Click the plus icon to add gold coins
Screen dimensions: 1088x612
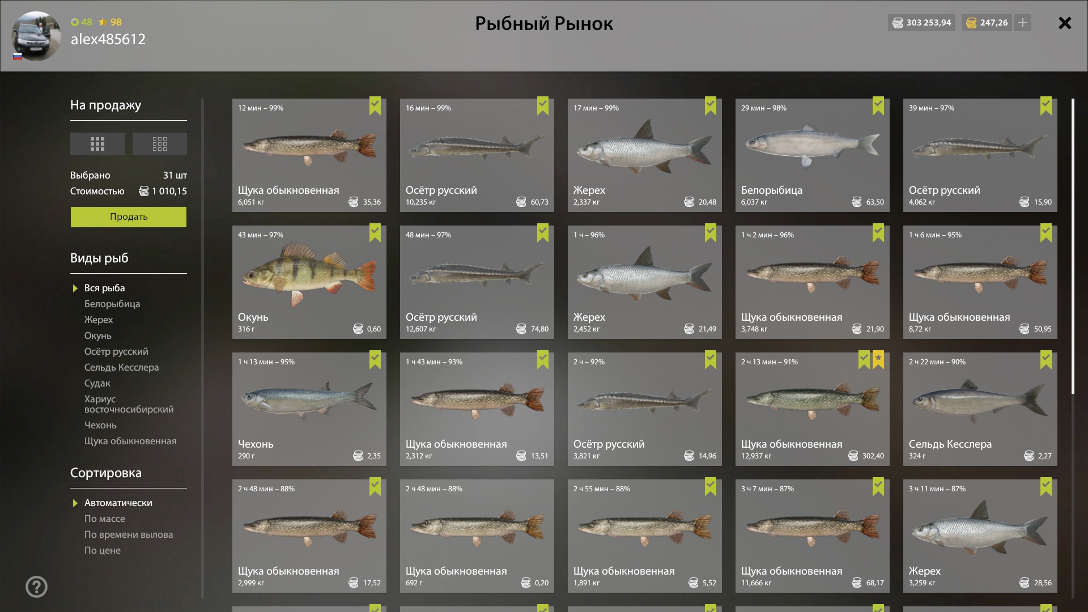[1023, 23]
